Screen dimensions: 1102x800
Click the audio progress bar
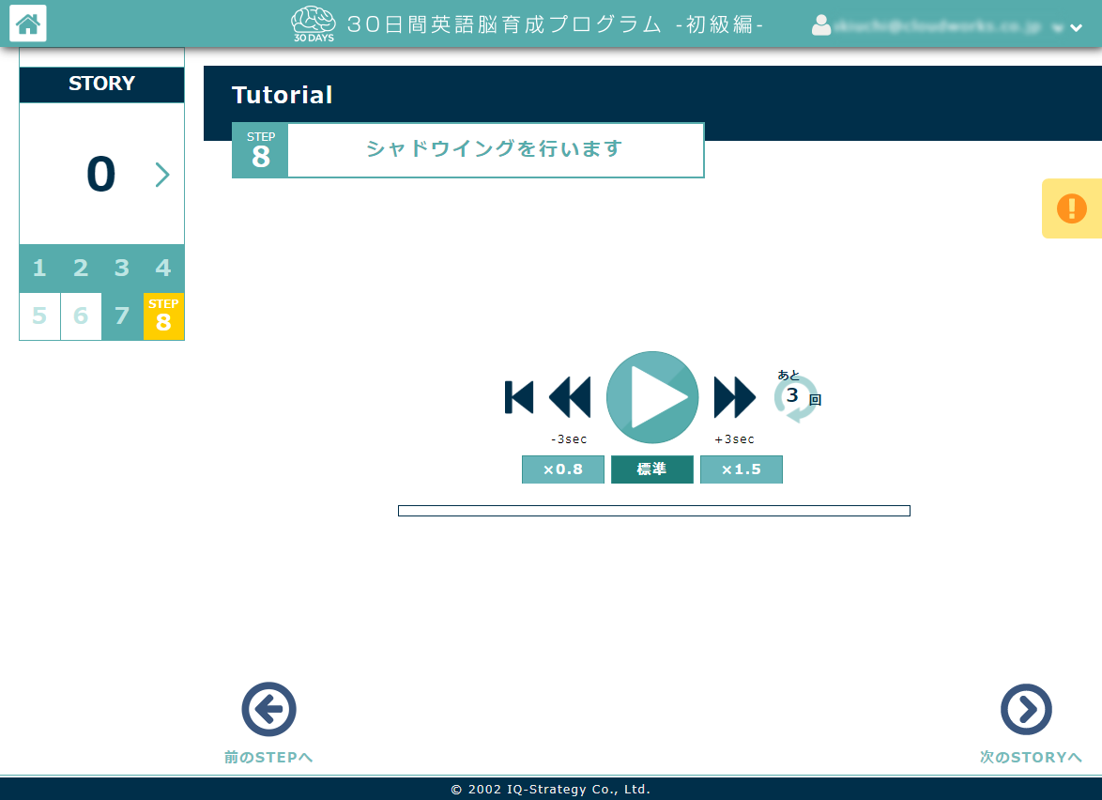[654, 510]
